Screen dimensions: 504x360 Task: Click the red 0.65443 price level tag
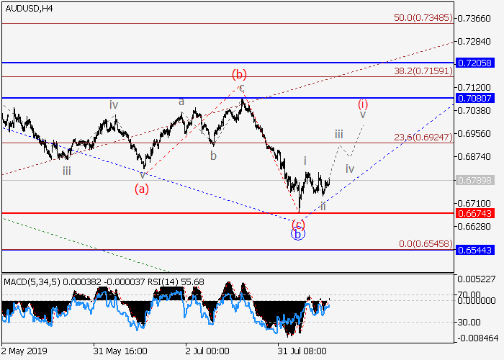pyautogui.click(x=474, y=249)
